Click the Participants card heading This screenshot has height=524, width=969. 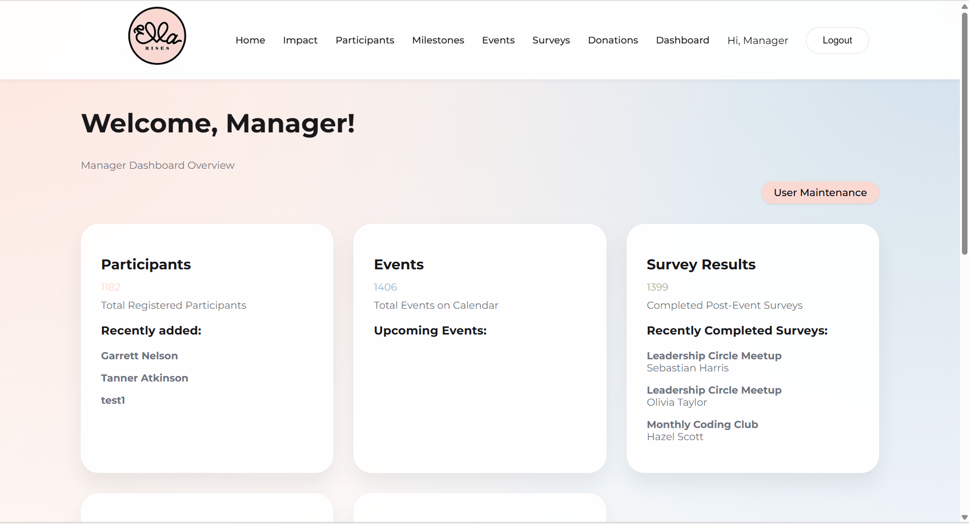(x=146, y=264)
